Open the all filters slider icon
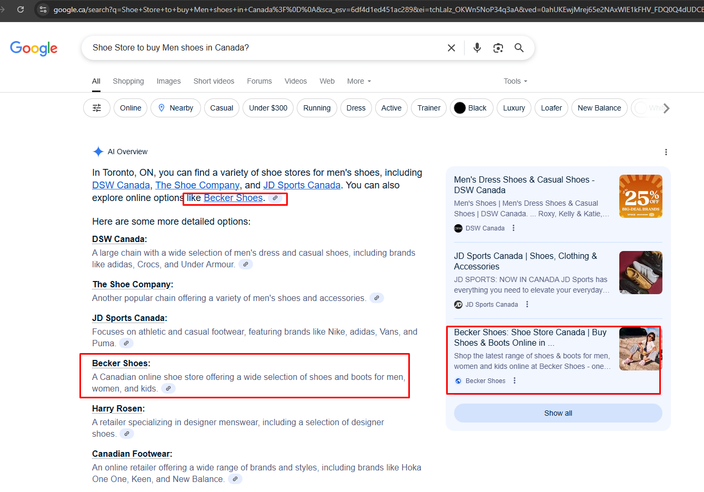 coord(97,108)
